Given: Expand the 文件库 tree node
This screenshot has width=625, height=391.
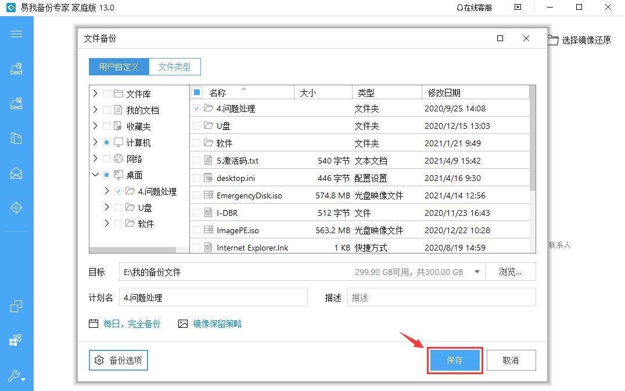Looking at the screenshot, I should tap(95, 93).
